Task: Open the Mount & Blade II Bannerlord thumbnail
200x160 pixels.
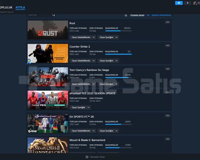Action: coord(48,145)
